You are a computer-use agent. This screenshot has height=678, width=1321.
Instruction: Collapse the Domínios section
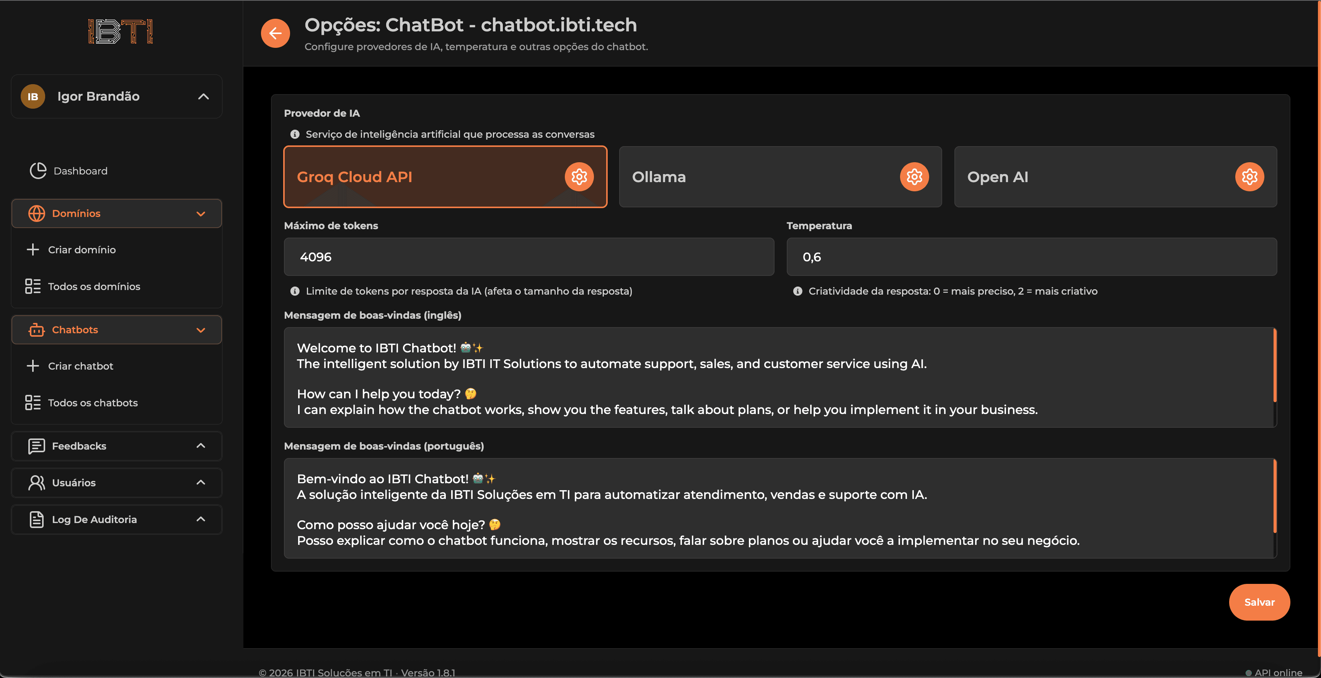pos(201,214)
